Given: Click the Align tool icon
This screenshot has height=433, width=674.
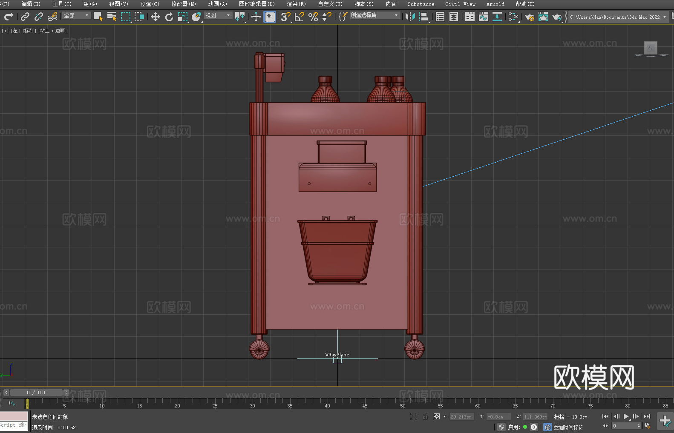Looking at the screenshot, I should [424, 17].
